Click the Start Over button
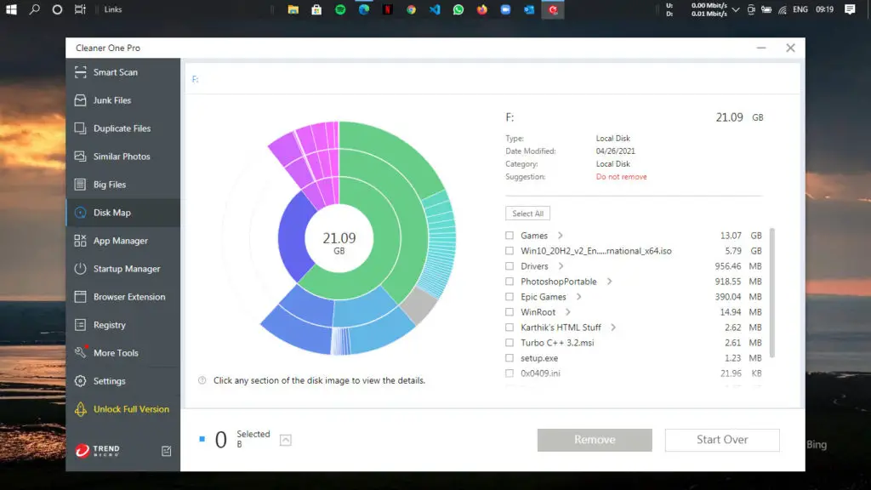The height and width of the screenshot is (490, 871). tap(722, 440)
